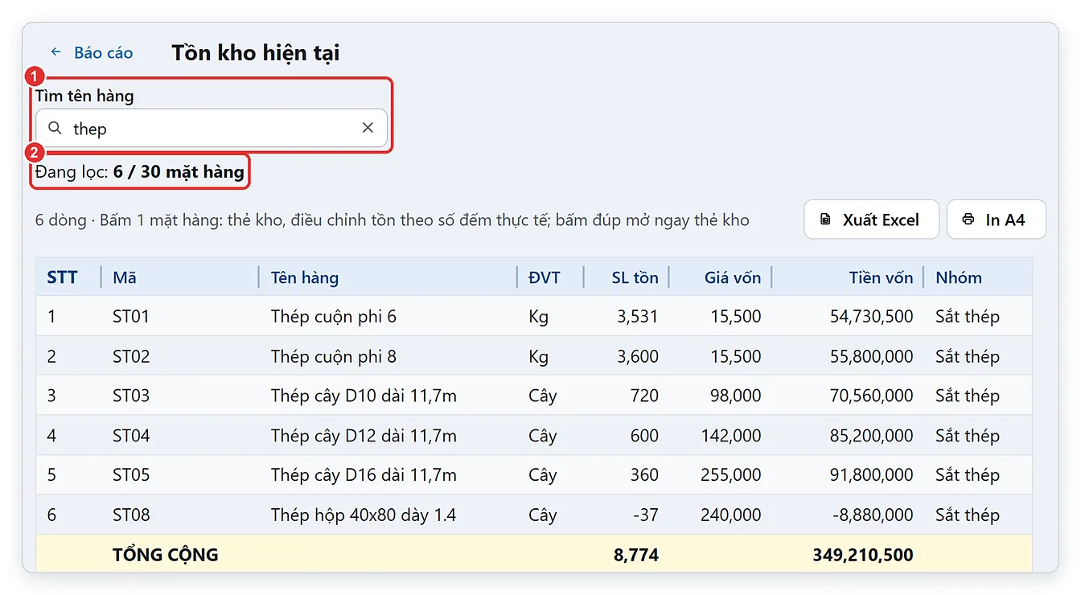Sort by Tiền vốn column header

coord(881,277)
